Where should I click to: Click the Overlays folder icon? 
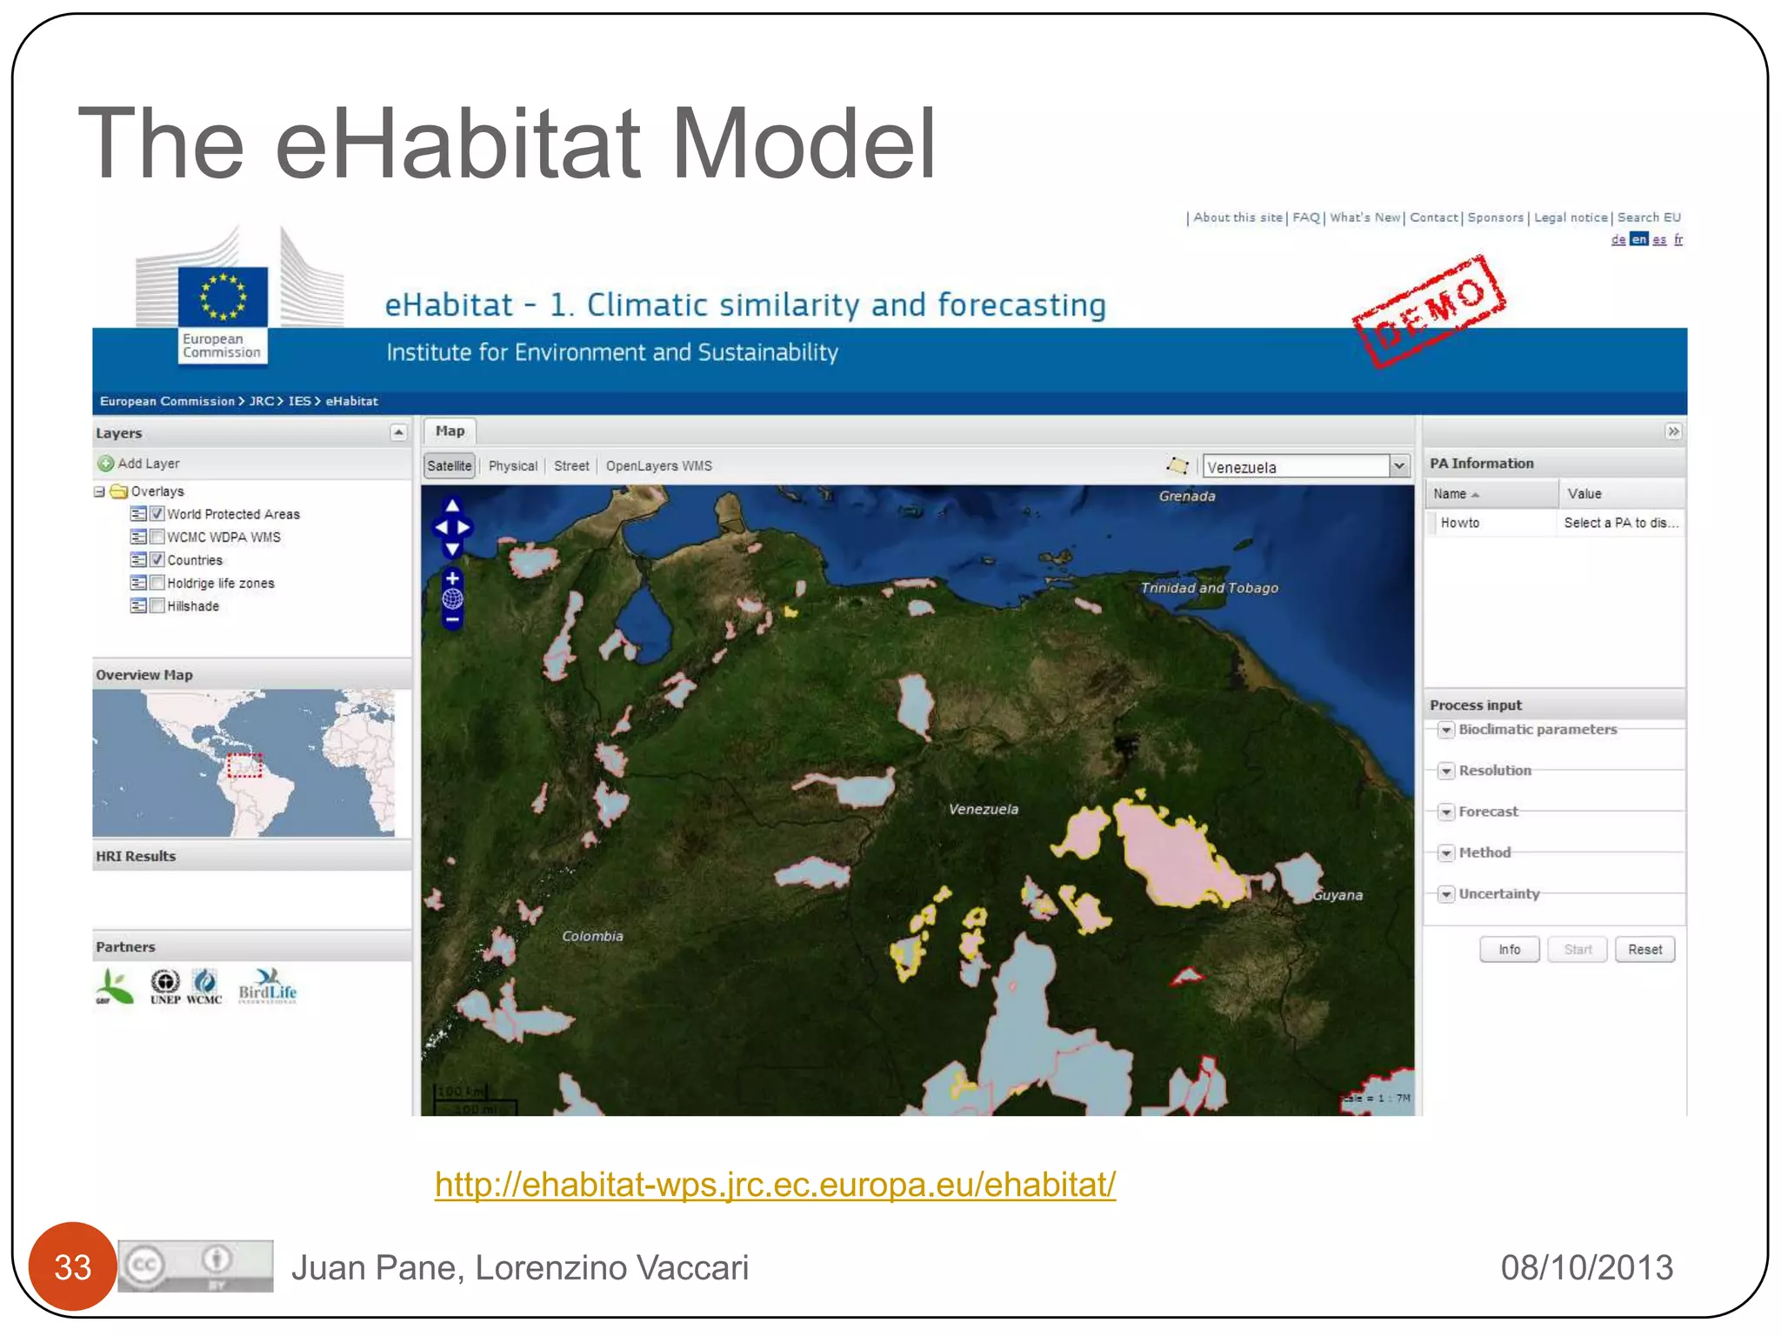[119, 491]
